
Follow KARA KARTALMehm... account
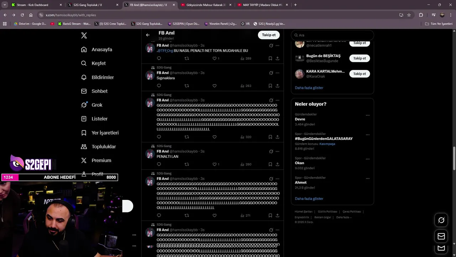359,74
